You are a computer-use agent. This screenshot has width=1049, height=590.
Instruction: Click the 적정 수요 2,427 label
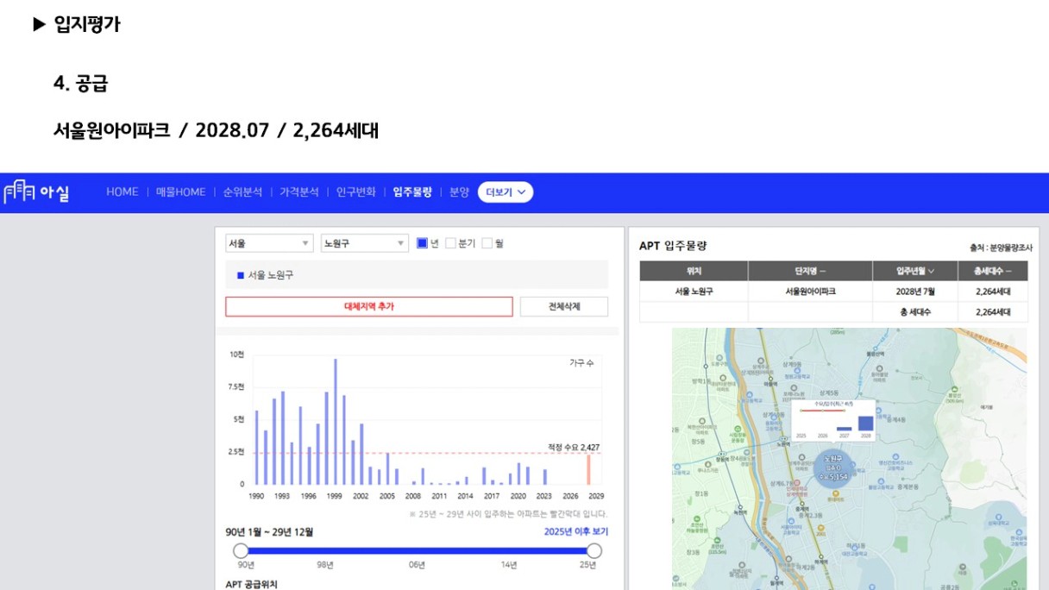(573, 447)
